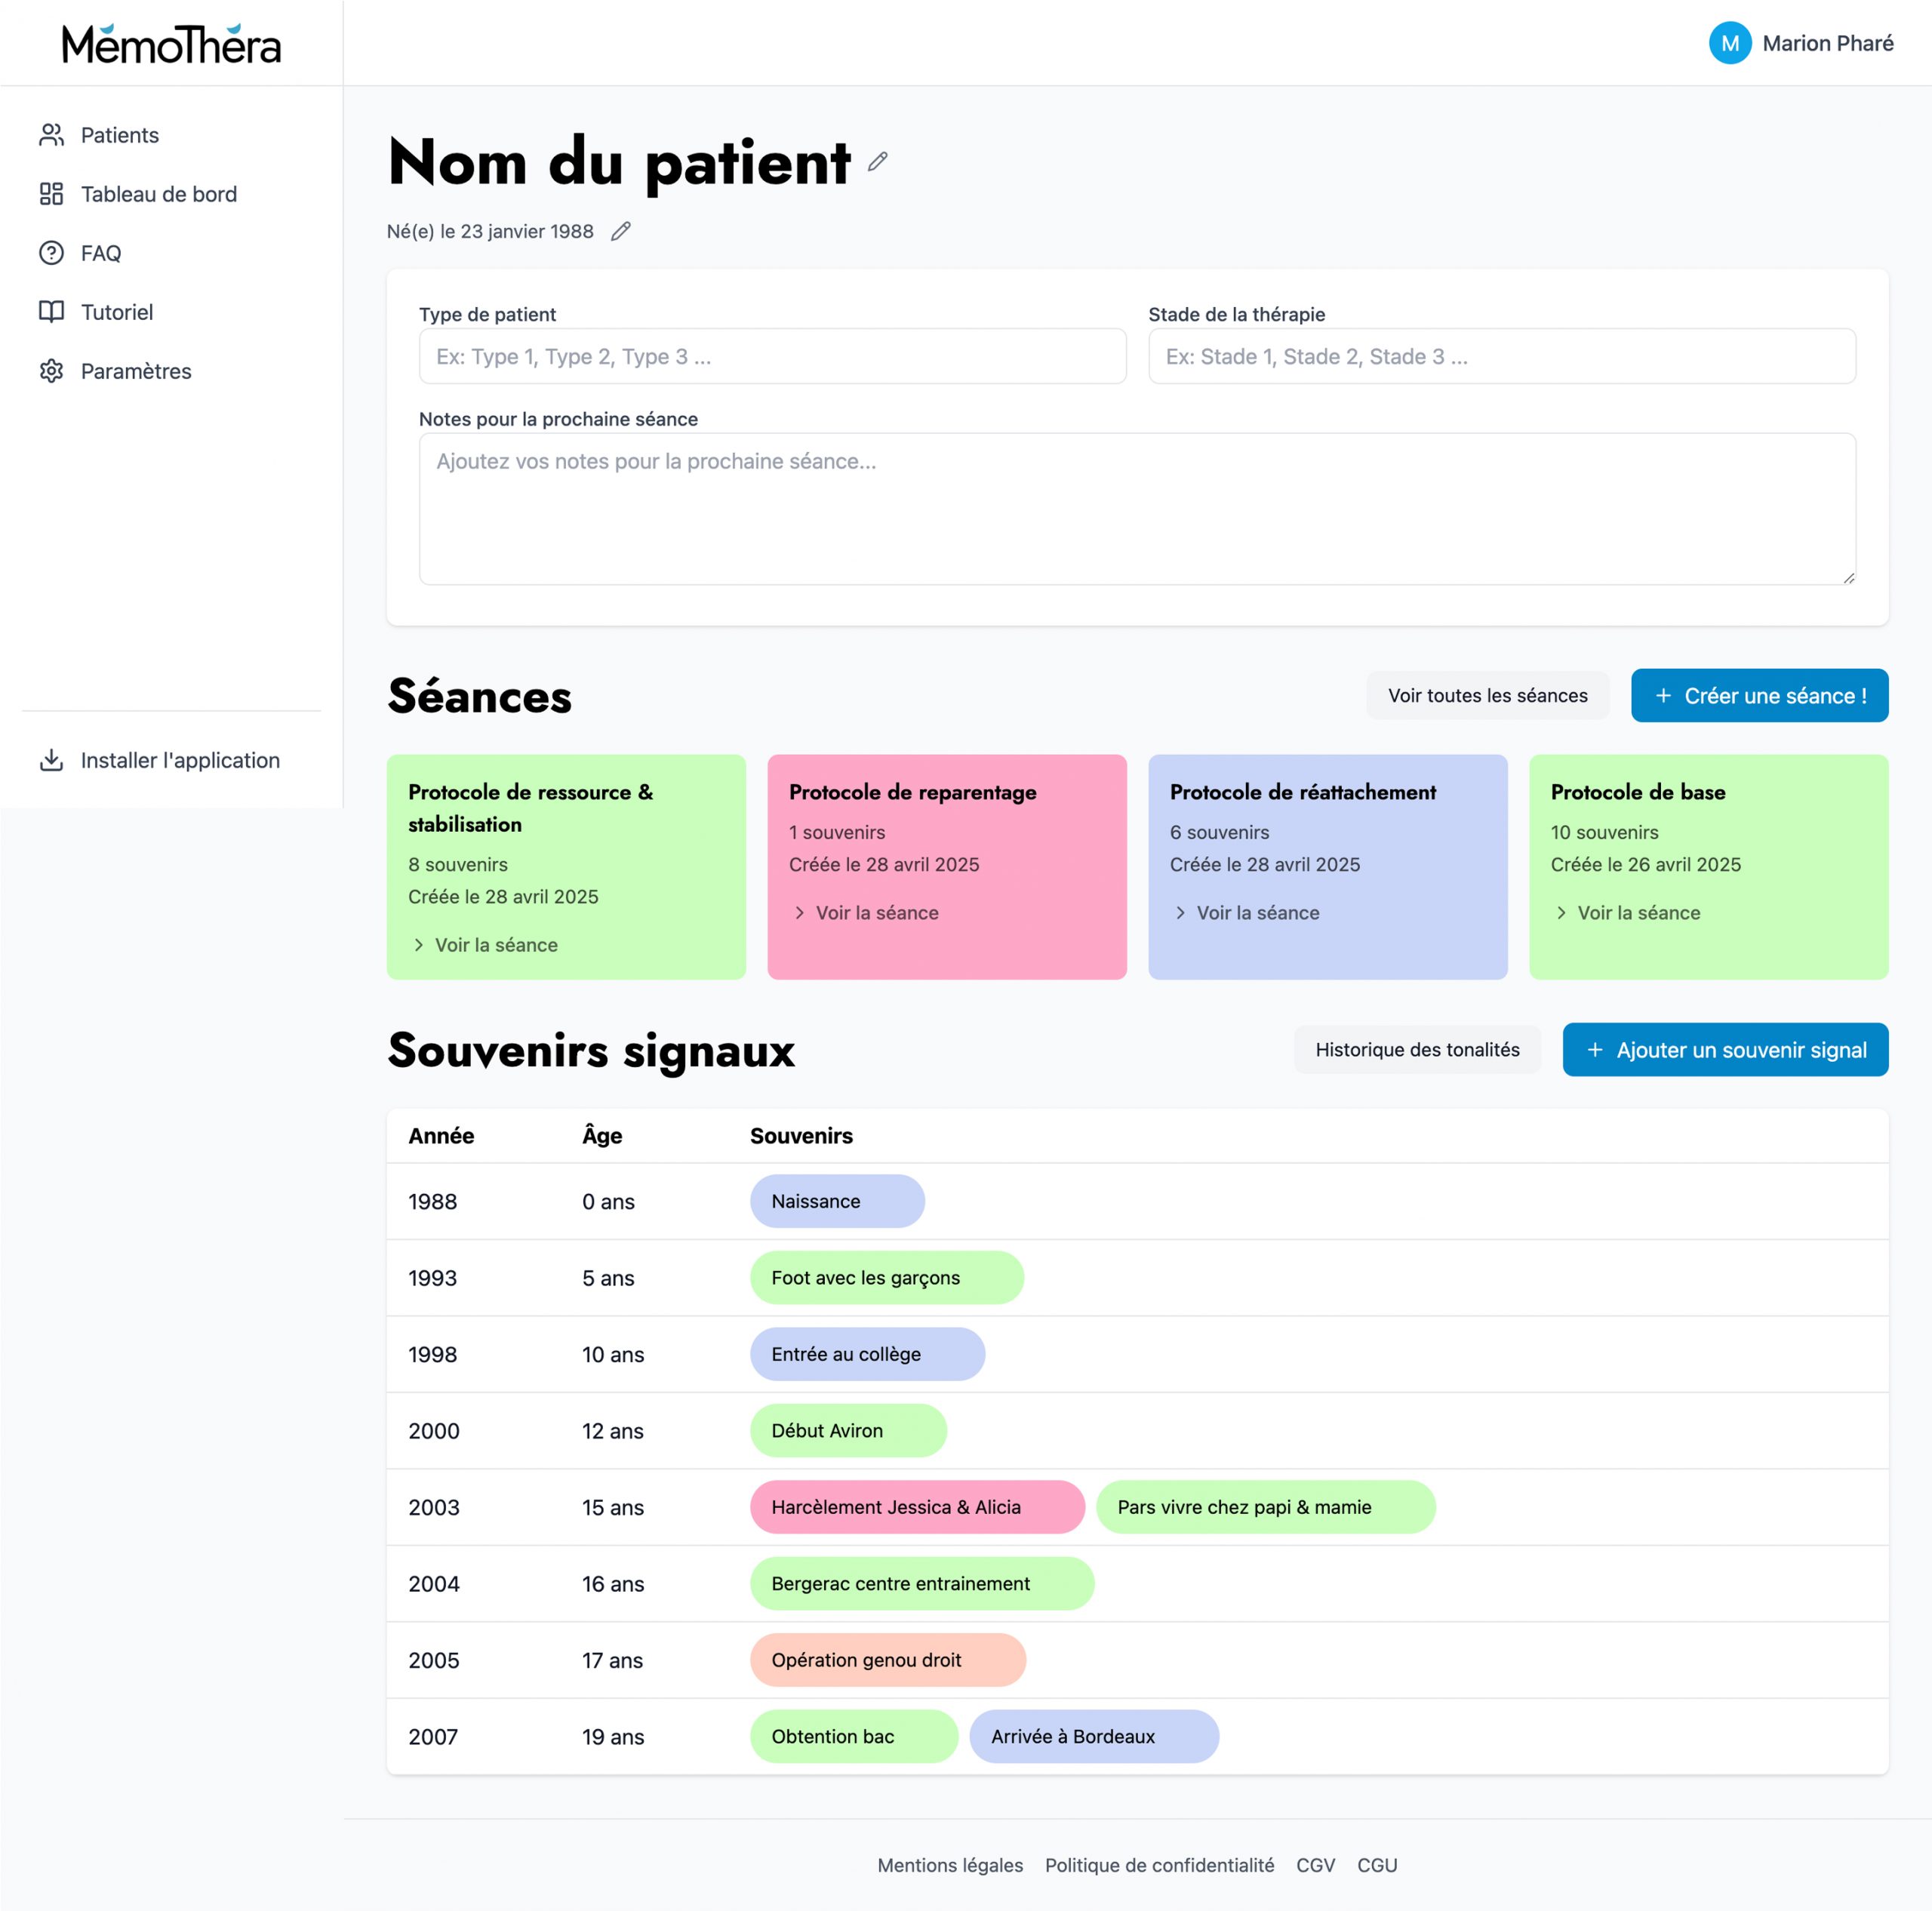Screen dimensions: 1932x1911
Task: Focus the Type de patient field
Action: coord(772,357)
